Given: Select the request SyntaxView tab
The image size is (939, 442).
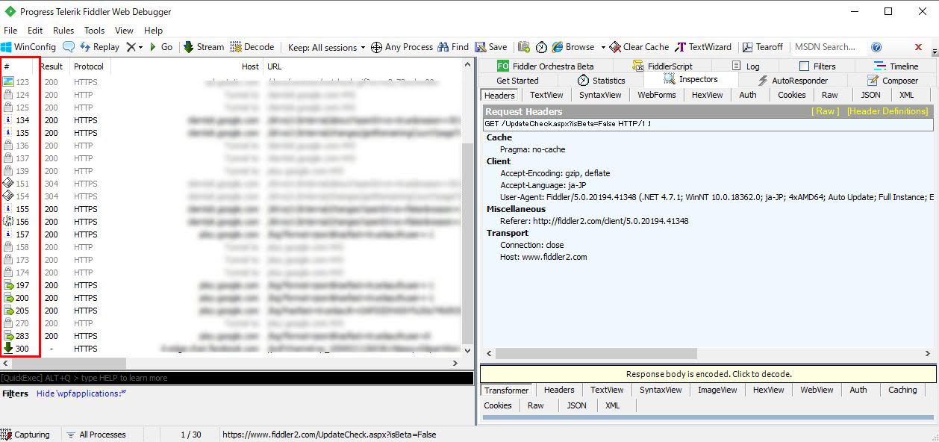Looking at the screenshot, I should [600, 95].
